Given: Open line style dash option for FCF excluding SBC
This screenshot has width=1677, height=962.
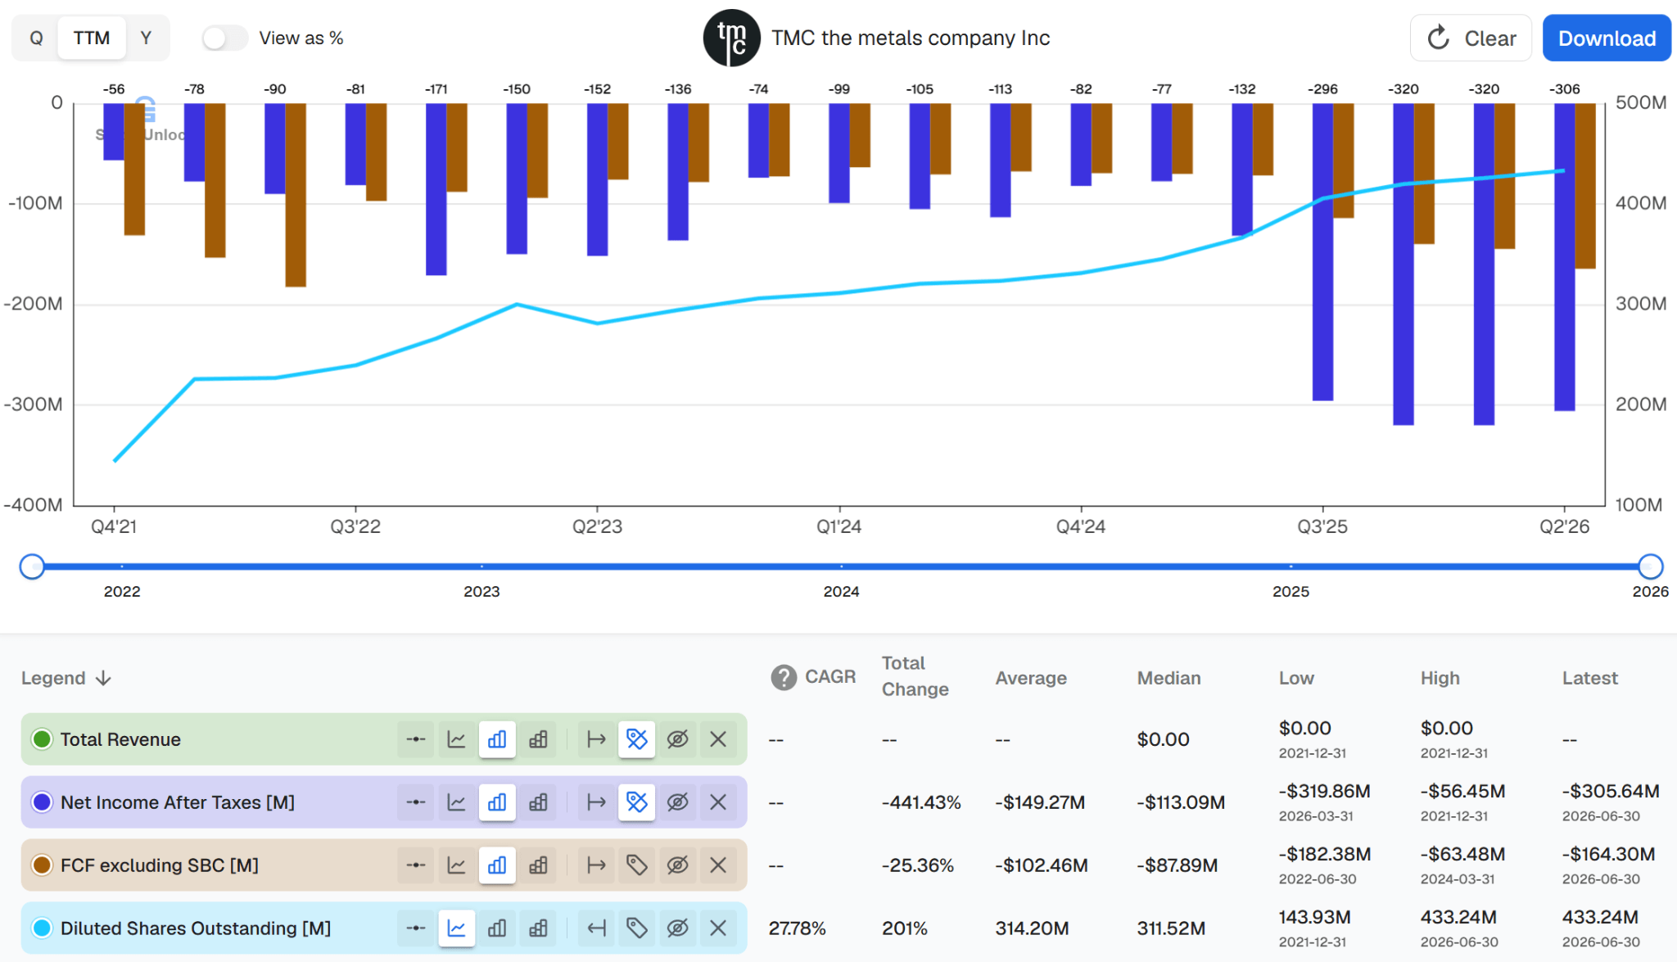Looking at the screenshot, I should click(x=416, y=865).
